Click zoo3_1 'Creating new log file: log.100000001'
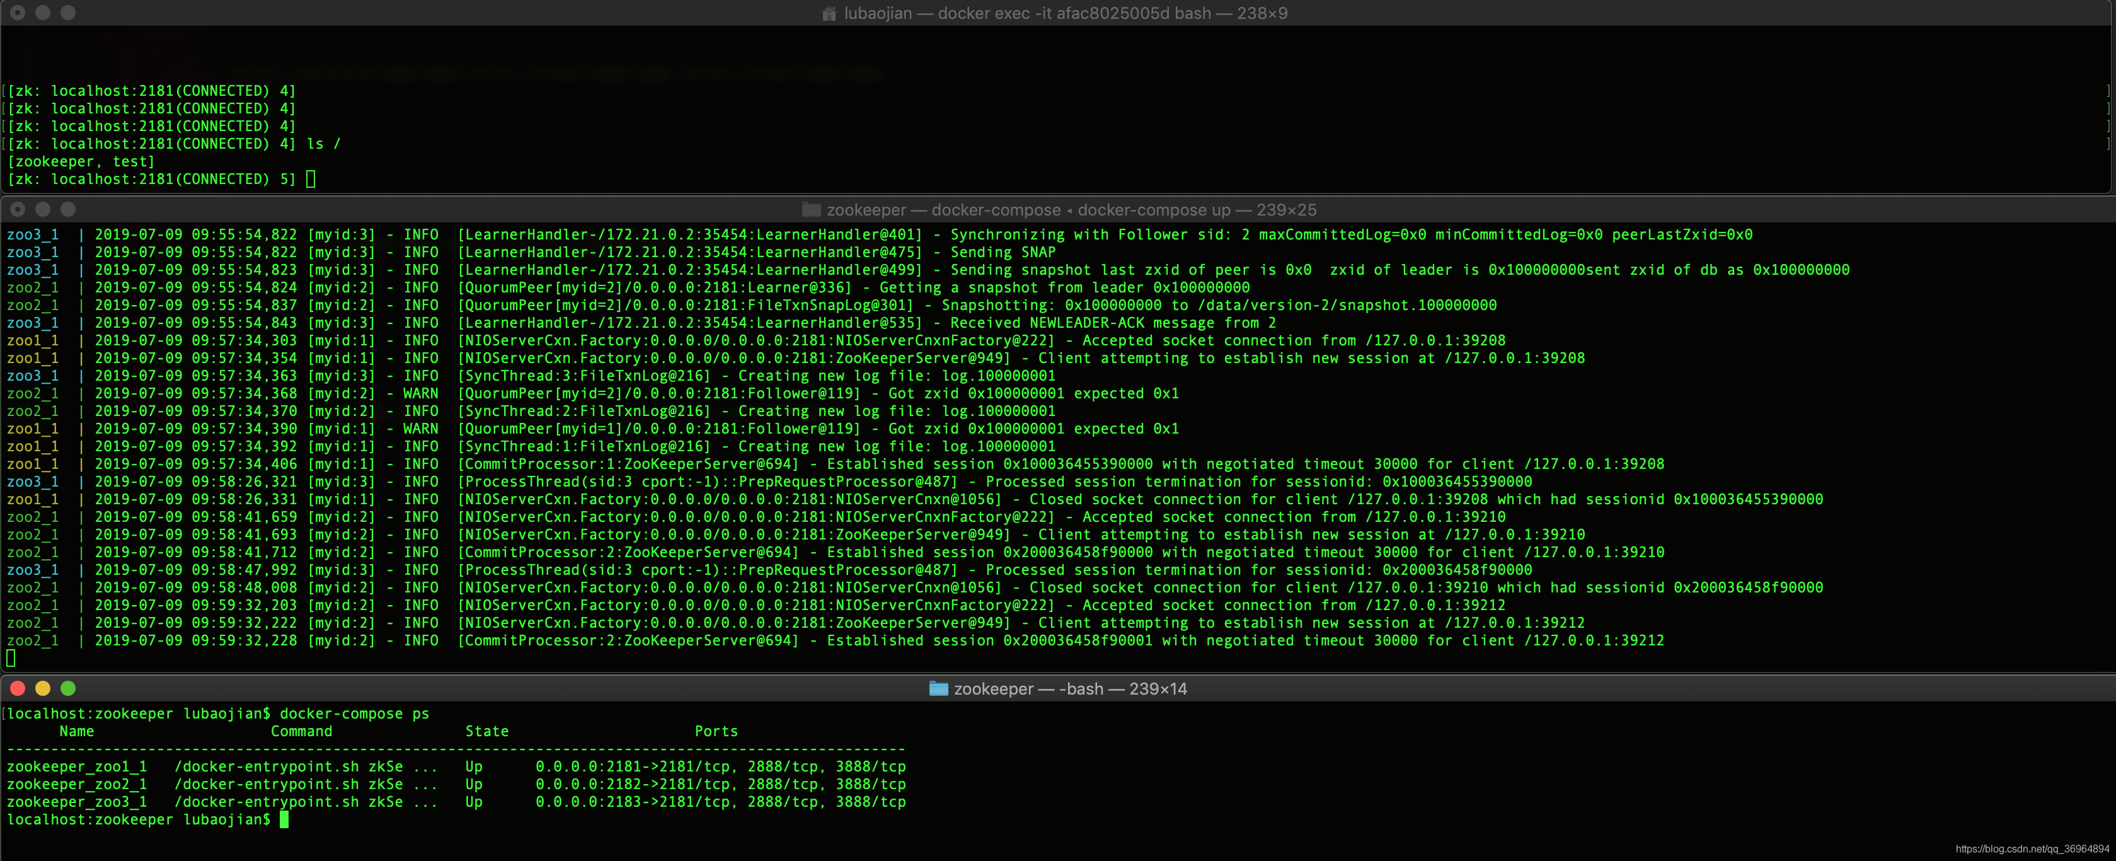 [896, 376]
